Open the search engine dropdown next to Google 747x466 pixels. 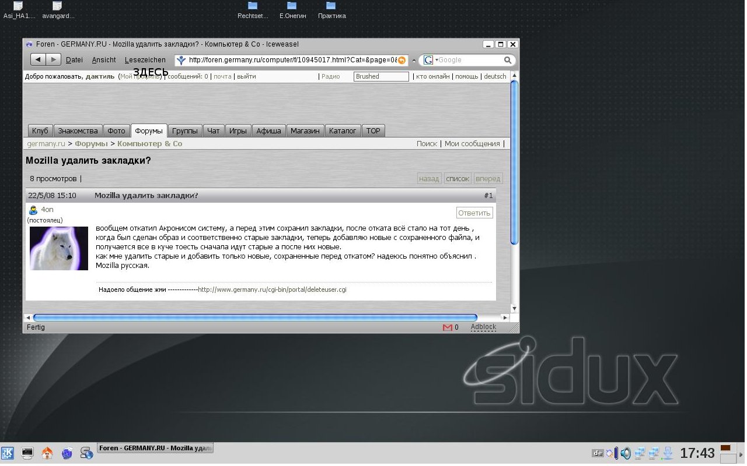coord(437,60)
